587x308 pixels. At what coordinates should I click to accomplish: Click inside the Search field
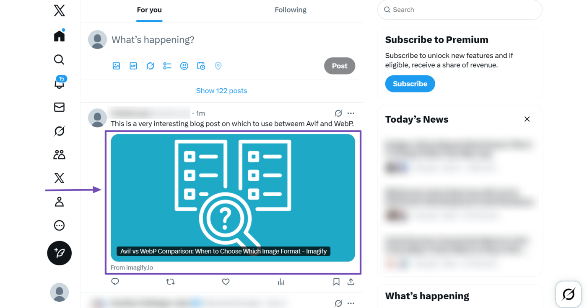click(x=459, y=9)
